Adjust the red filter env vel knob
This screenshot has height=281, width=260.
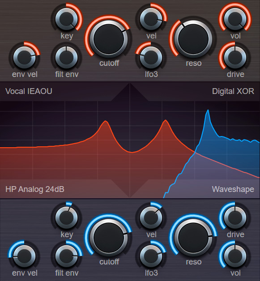(x=24, y=57)
